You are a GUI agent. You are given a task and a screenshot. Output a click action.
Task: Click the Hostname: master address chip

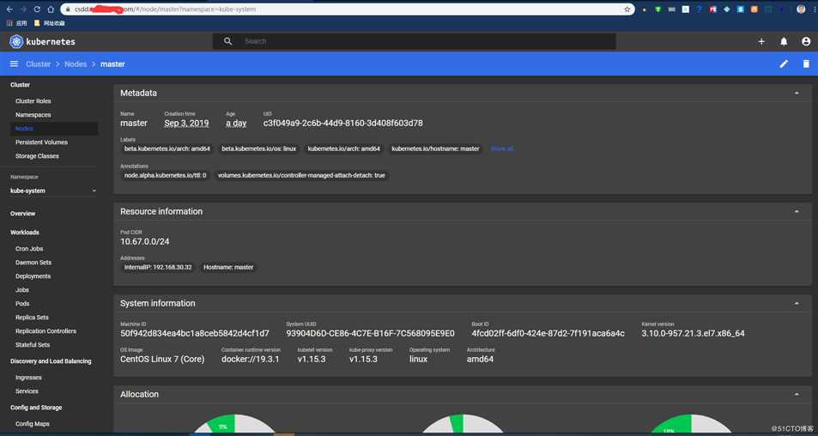(228, 267)
